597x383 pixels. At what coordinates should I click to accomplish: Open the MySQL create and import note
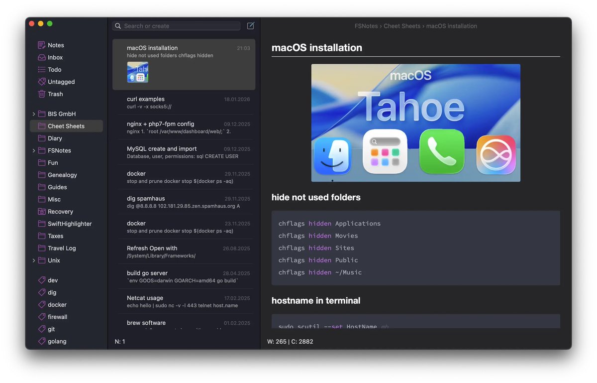point(184,152)
